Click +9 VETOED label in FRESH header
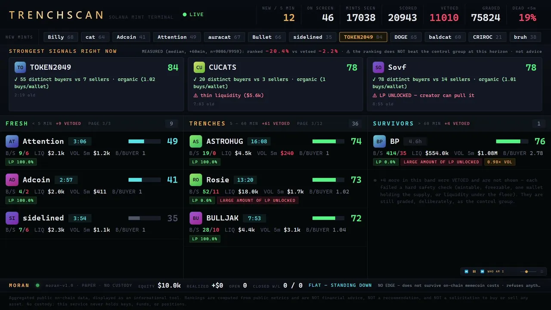This screenshot has height=310, width=551. coord(68,124)
